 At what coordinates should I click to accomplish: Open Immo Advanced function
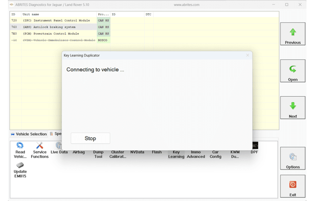(195, 154)
